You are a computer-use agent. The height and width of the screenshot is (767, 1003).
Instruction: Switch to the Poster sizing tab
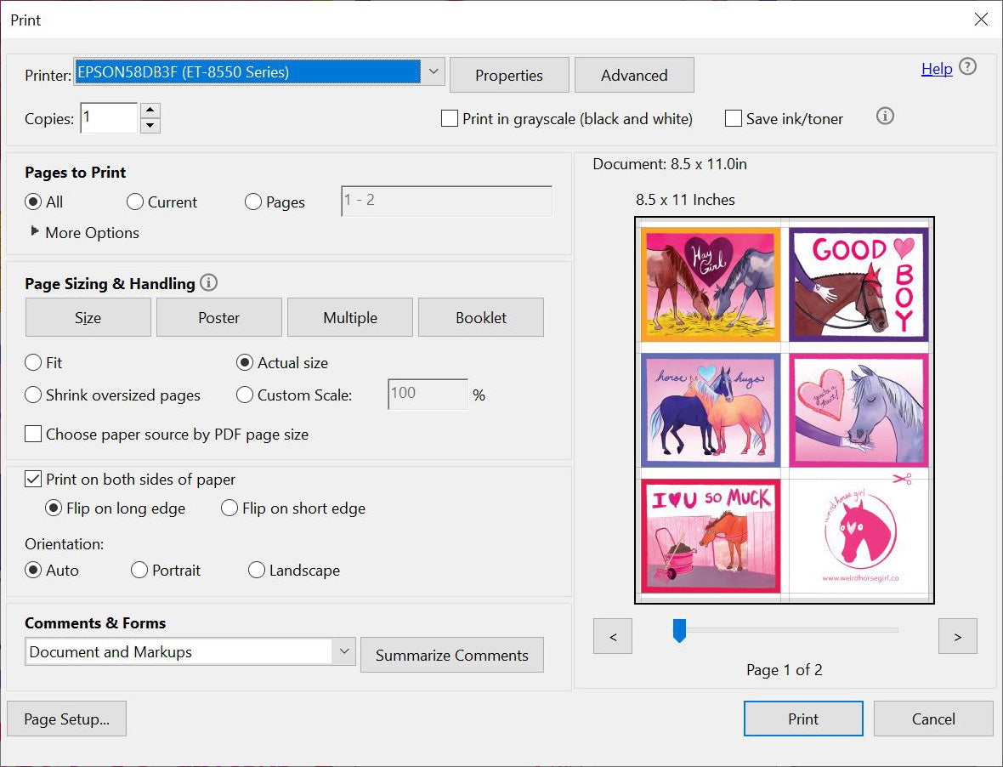pos(218,317)
